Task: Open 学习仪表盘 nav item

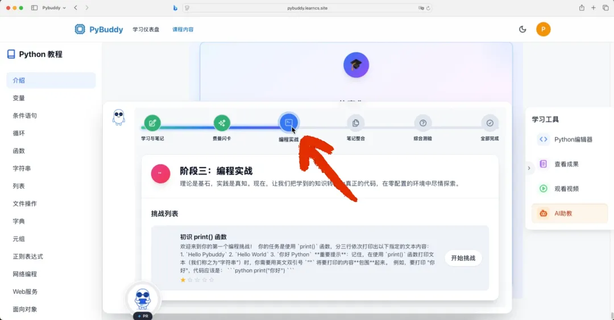Action: coord(146,30)
